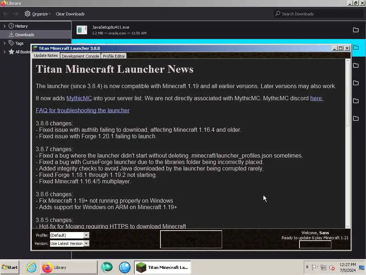Switch to Profile Editor tab
The width and height of the screenshot is (366, 275).
pos(114,56)
